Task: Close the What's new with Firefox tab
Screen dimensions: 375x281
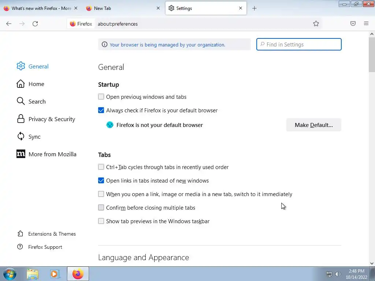Action: pyautogui.click(x=76, y=8)
